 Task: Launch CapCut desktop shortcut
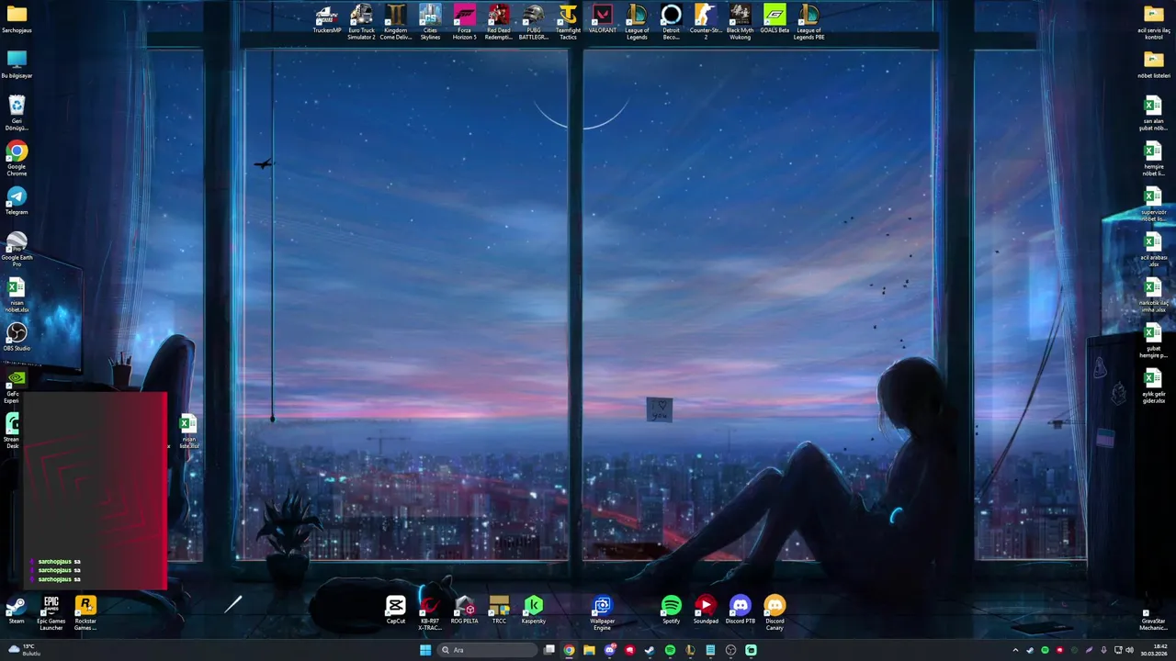click(396, 611)
